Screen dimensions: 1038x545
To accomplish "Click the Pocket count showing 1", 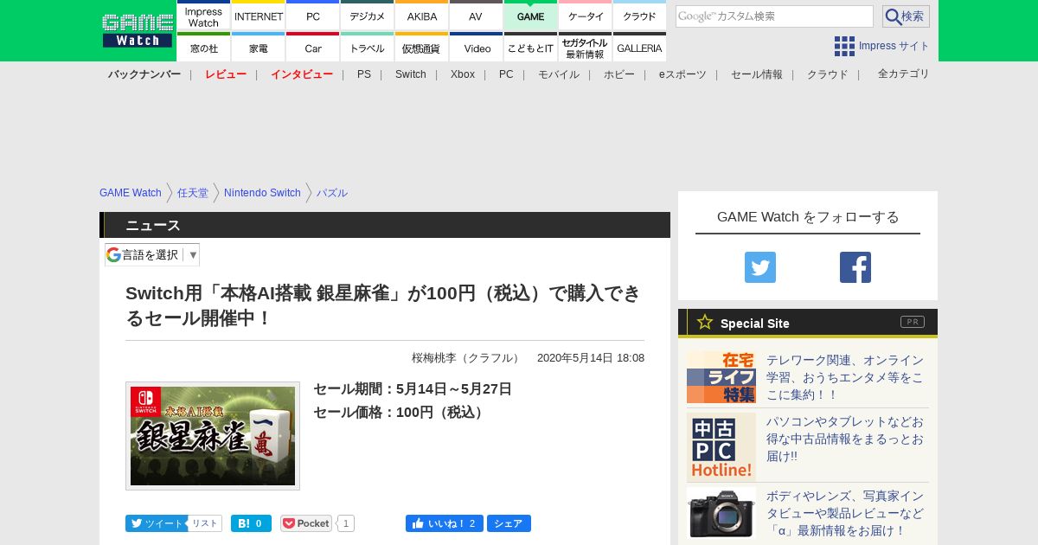I will [345, 523].
